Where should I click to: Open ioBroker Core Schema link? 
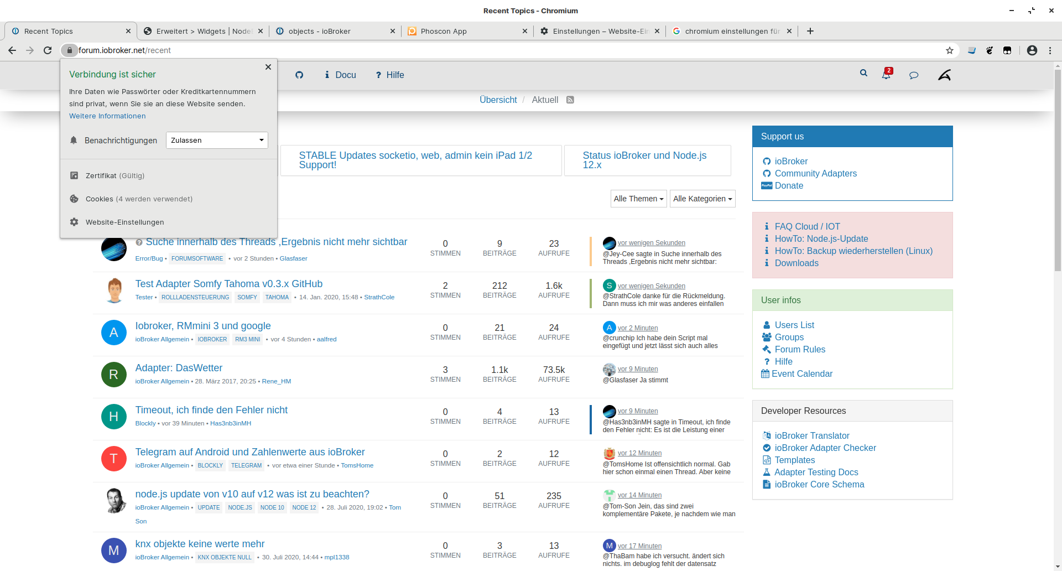point(819,484)
